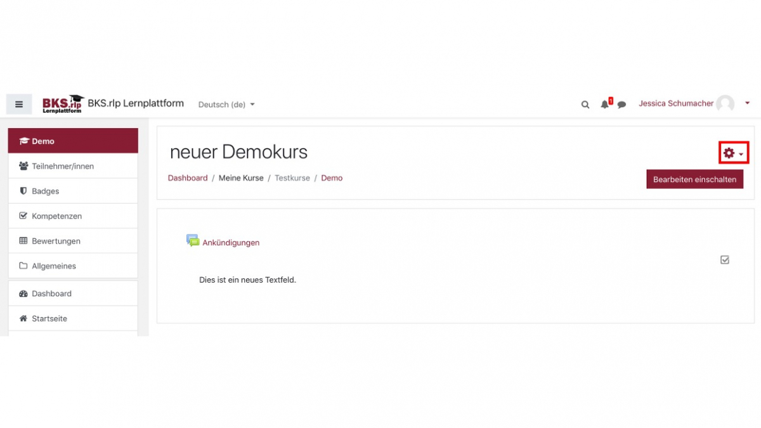Expand the user menu arrow beside avatar

[x=747, y=103]
